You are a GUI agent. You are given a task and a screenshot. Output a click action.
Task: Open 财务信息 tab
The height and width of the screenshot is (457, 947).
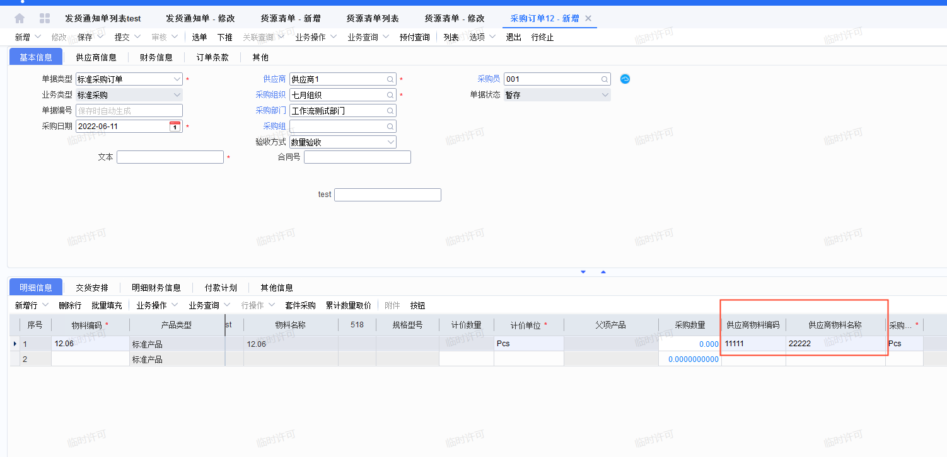156,57
